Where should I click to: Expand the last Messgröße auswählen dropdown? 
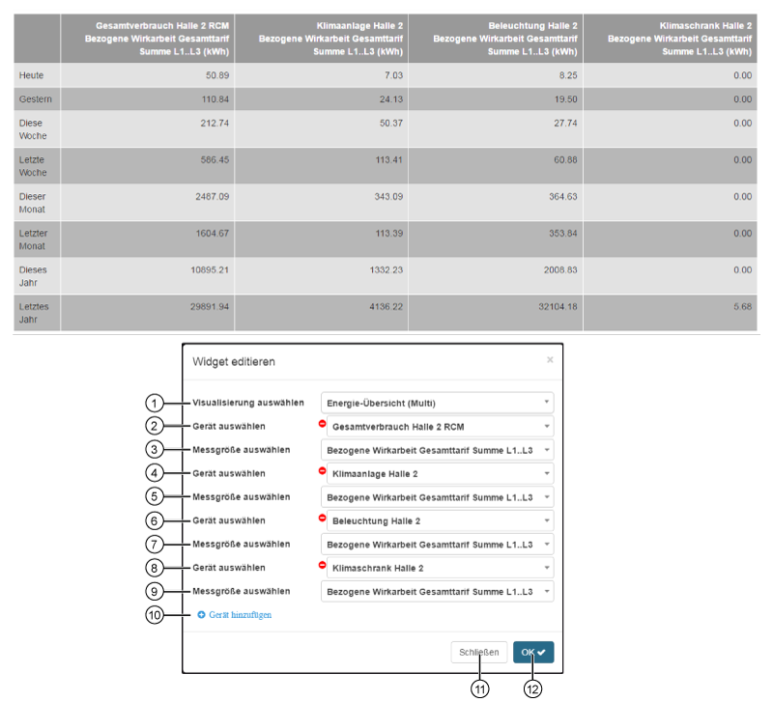440,591
